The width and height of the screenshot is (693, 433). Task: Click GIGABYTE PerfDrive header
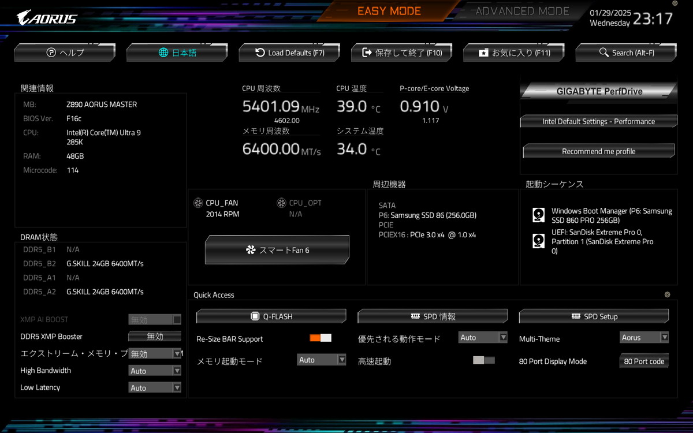pyautogui.click(x=599, y=91)
